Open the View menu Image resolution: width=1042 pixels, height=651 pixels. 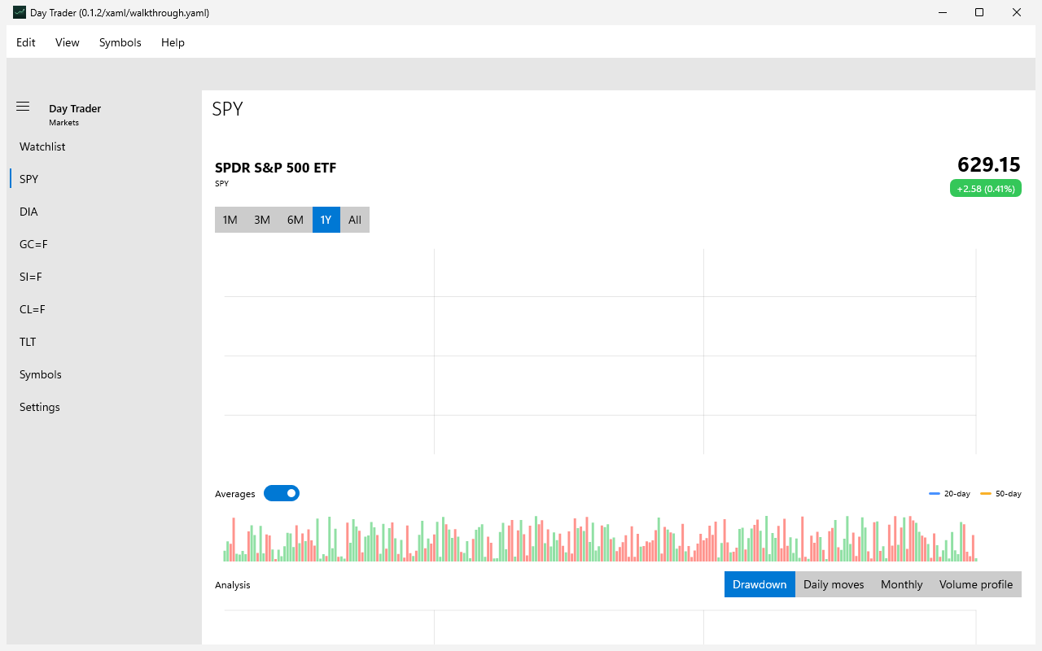click(x=68, y=42)
